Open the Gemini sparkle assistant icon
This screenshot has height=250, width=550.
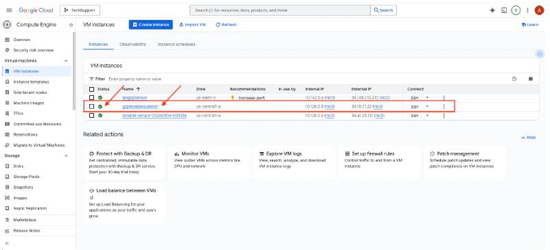(492, 10)
